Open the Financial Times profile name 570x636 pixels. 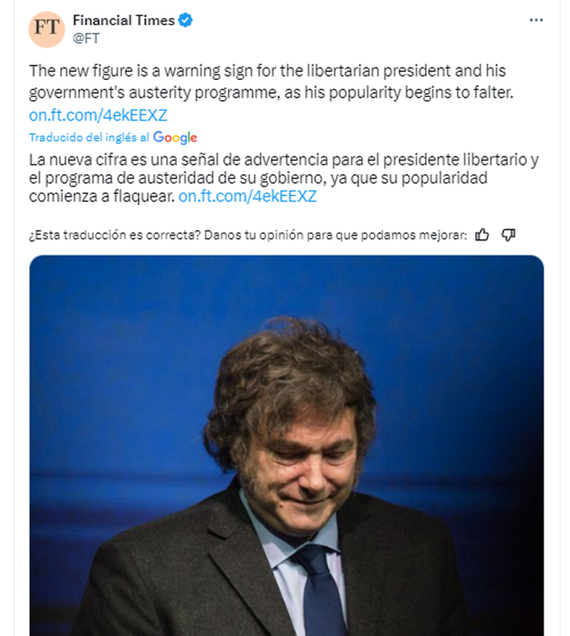124,21
